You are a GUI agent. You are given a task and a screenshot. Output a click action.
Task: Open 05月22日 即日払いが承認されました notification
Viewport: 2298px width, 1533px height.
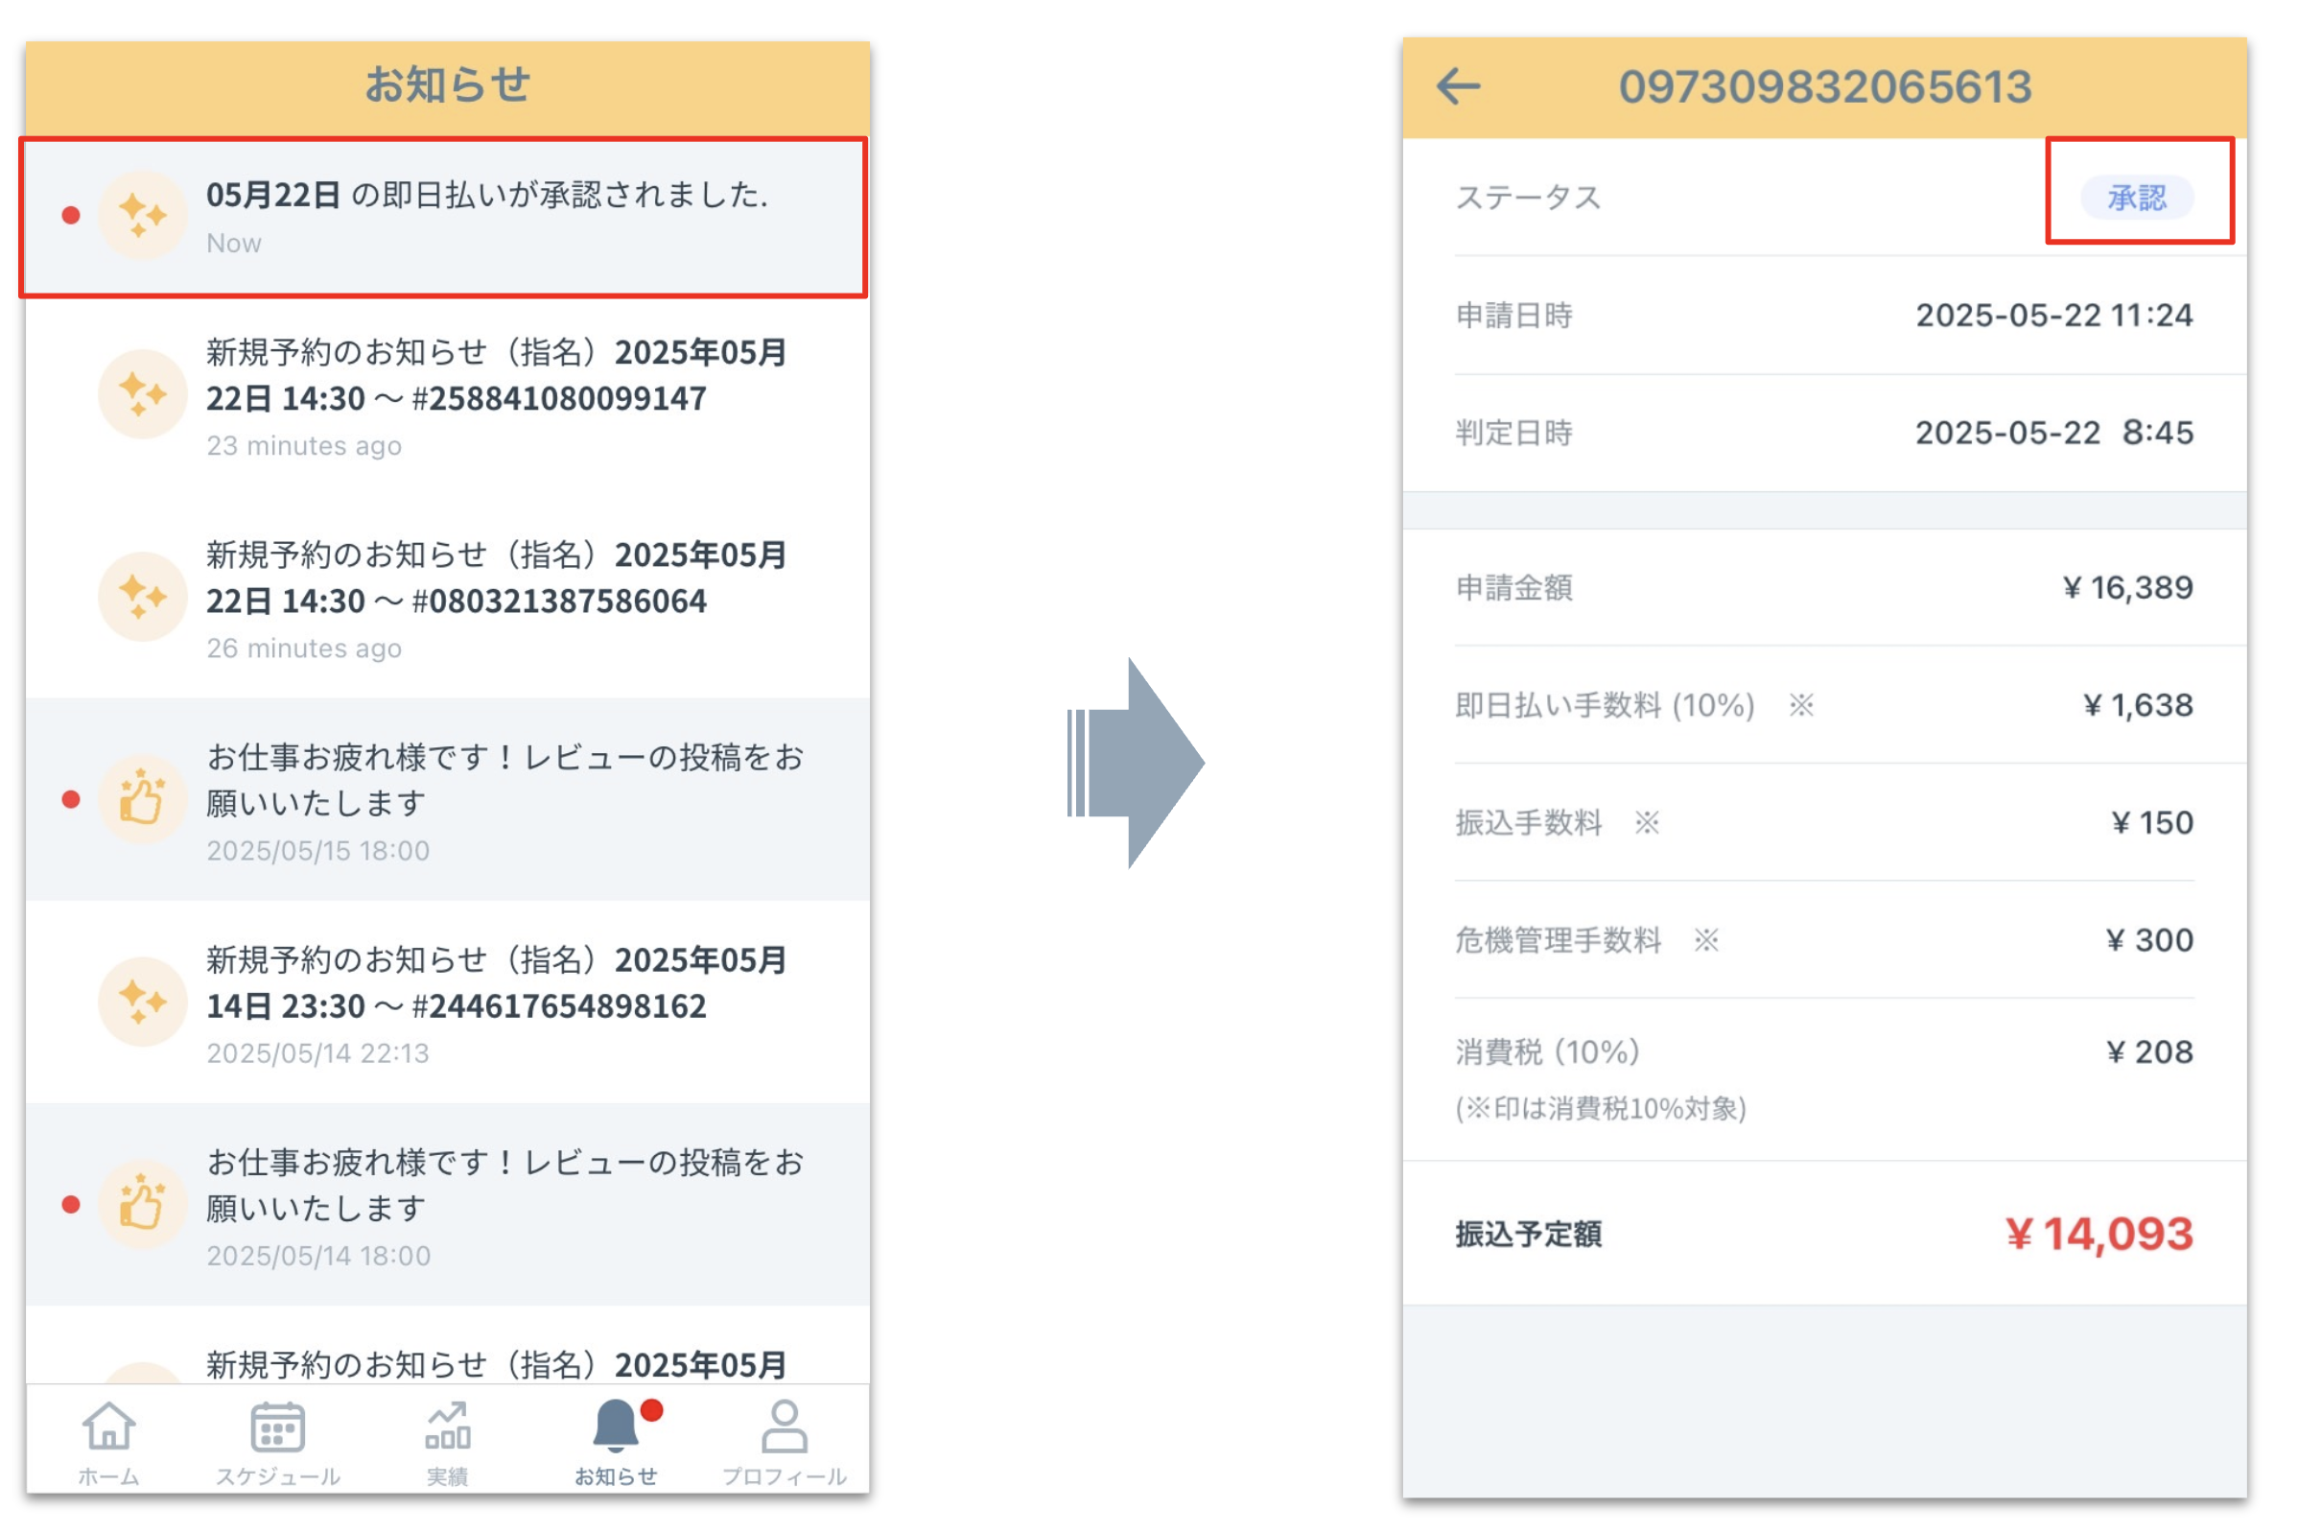click(x=487, y=196)
